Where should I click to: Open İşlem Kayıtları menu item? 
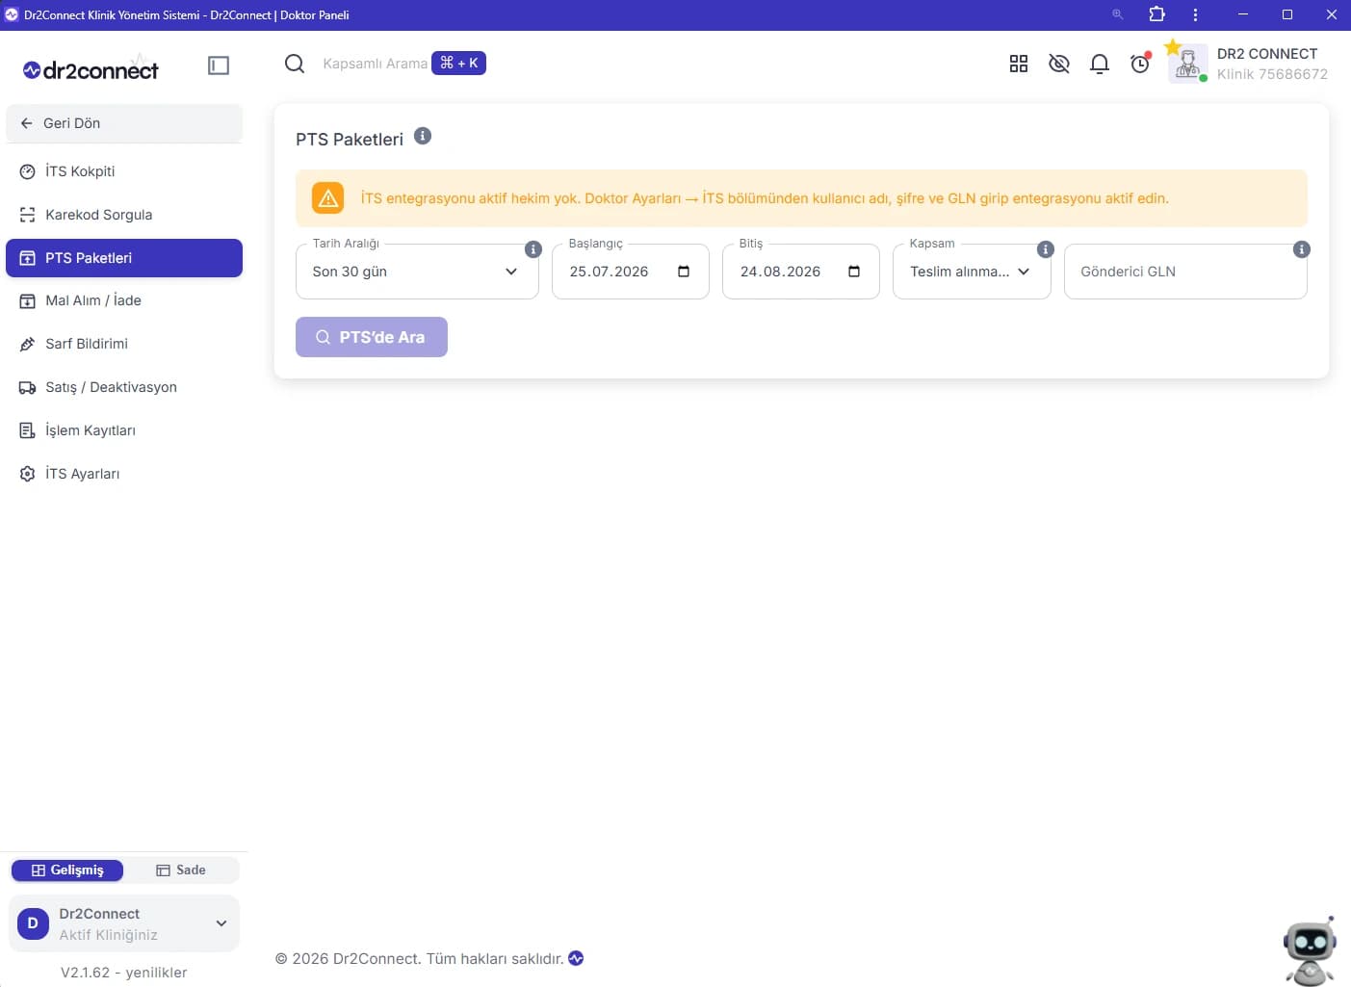pos(124,430)
